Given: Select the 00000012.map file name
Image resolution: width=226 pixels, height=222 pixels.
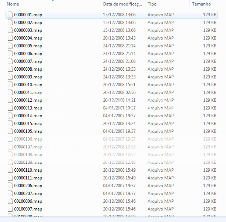Looking at the screenshot, I should click(28, 100).
